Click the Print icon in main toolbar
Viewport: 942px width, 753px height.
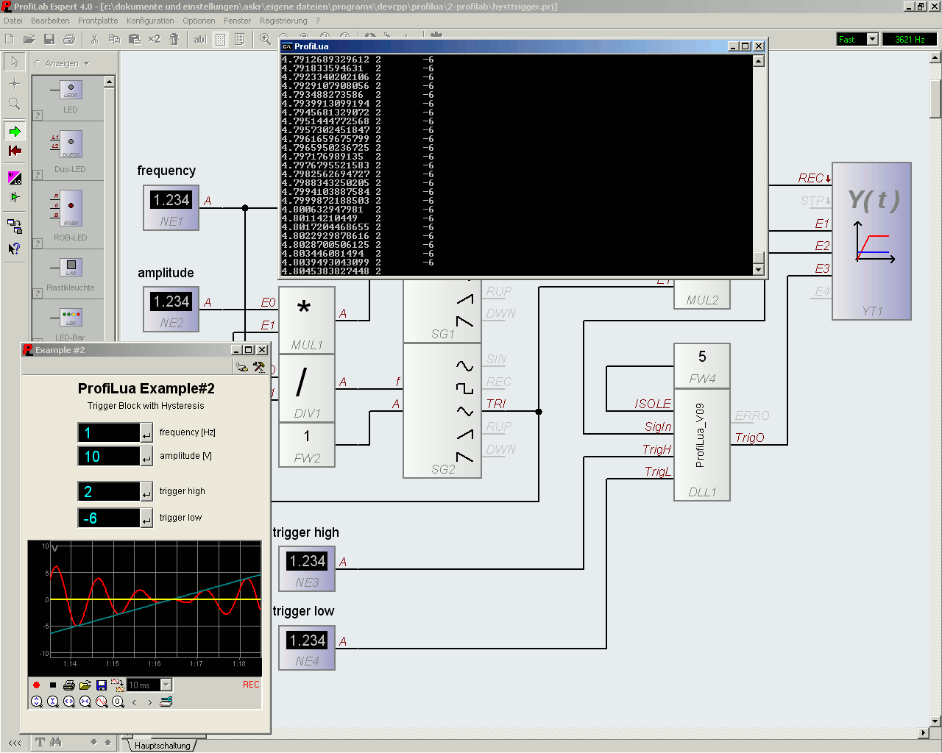point(69,39)
